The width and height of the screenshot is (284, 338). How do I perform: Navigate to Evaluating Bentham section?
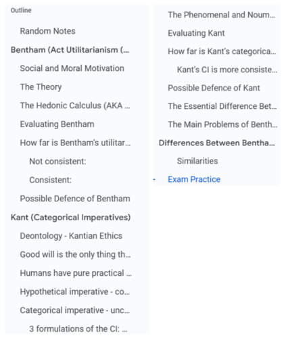click(x=57, y=124)
